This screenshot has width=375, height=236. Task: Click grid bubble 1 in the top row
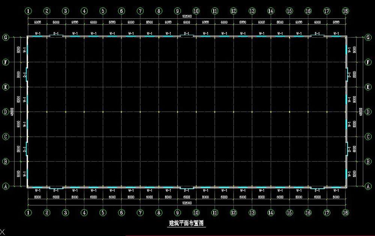[28, 11]
